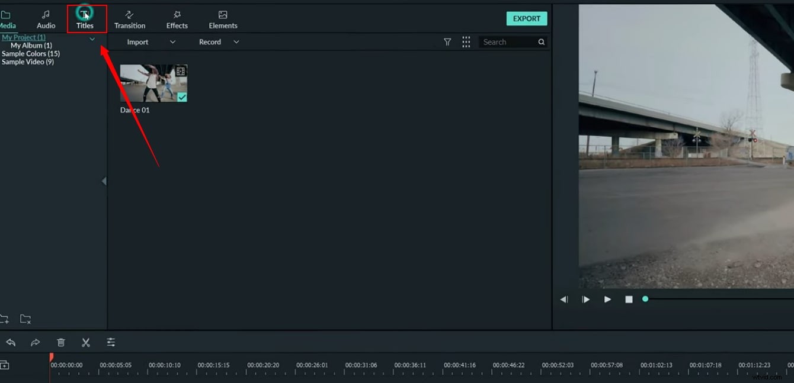Click the redo arrow in timeline toolbar
Viewport: 794px width, 383px height.
[x=36, y=342]
